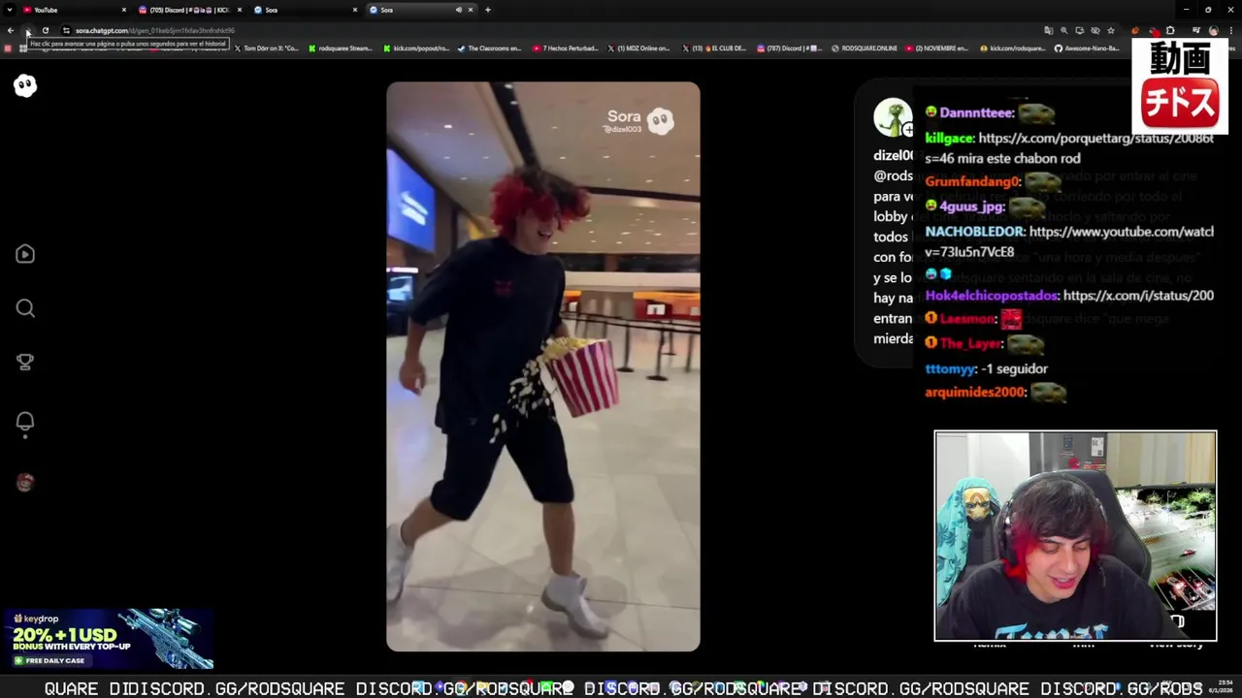Image resolution: width=1242 pixels, height=698 pixels.
Task: Open the '(2) NOVIEMBRE en...' bookmark
Action: point(937,48)
